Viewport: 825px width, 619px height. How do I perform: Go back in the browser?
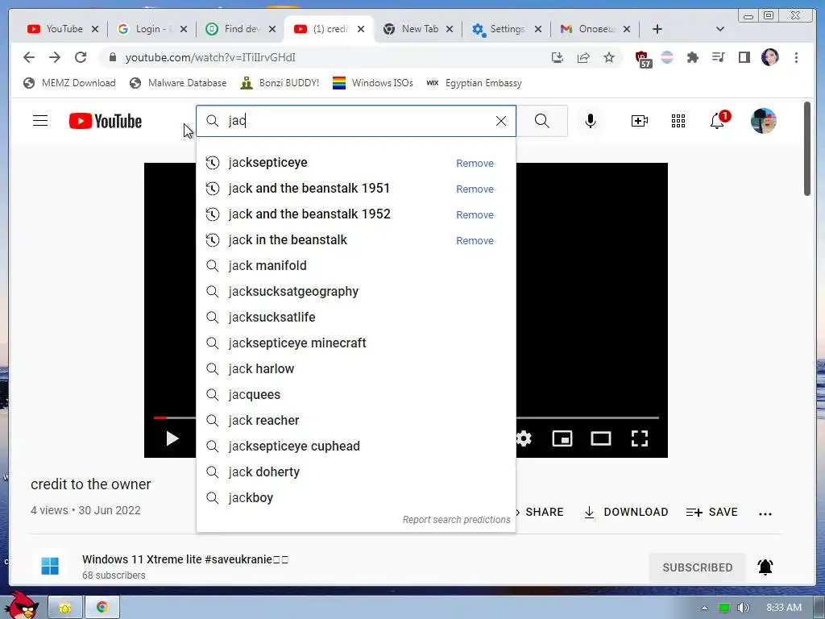(x=29, y=57)
